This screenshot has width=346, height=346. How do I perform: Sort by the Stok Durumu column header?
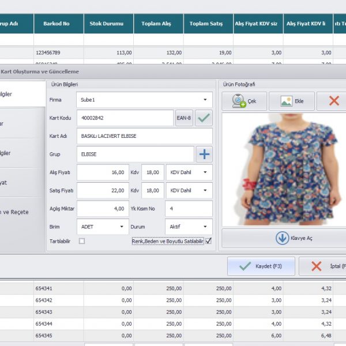(x=108, y=24)
